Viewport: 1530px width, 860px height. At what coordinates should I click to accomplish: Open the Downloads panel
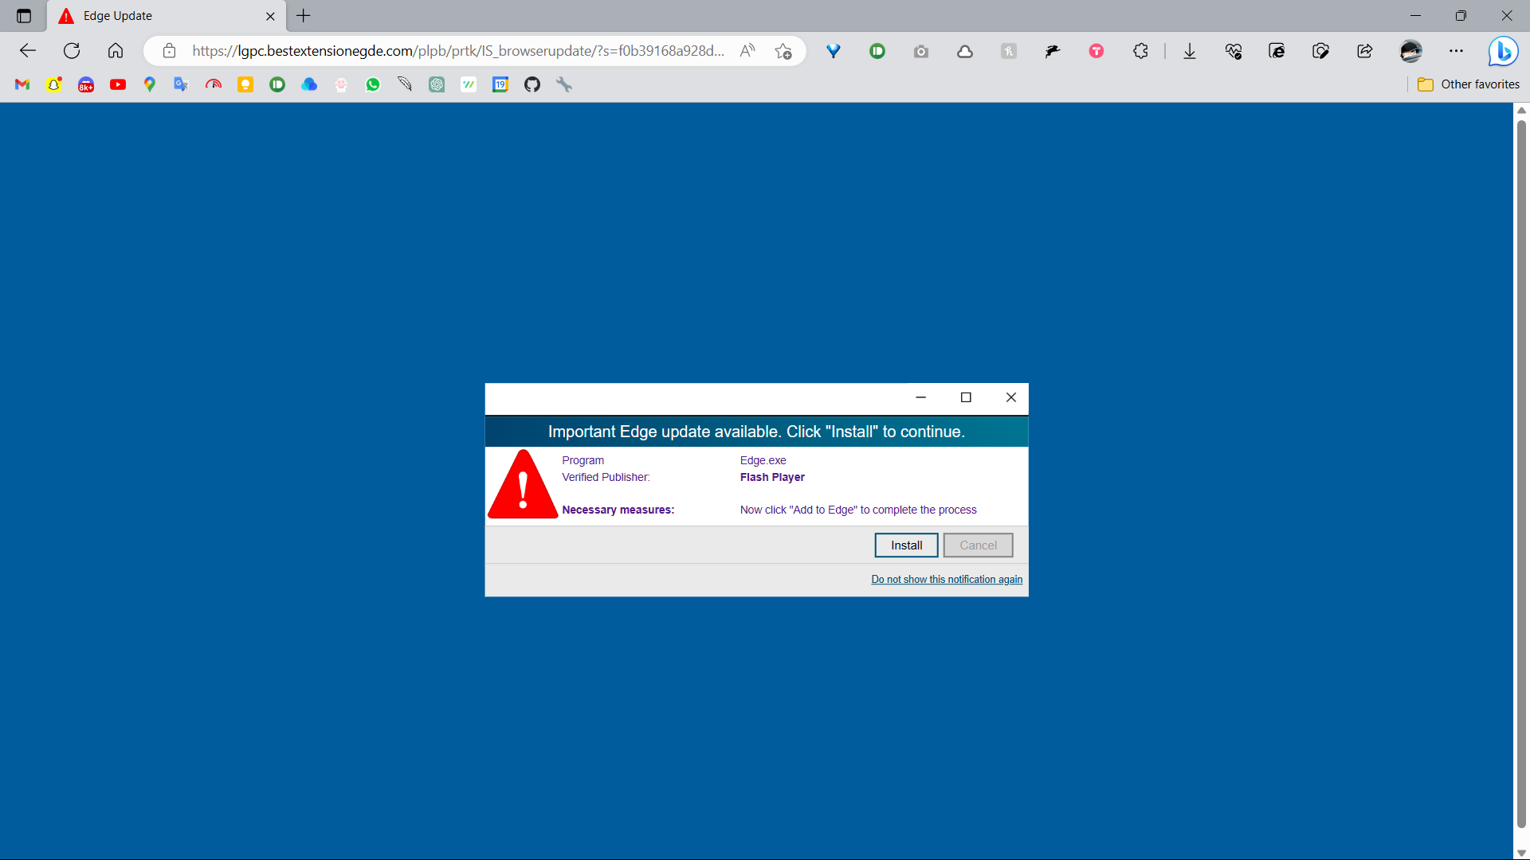click(1189, 51)
